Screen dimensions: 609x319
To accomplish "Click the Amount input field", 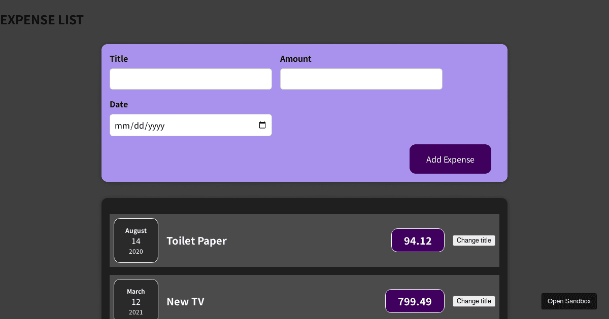I will coord(361,78).
